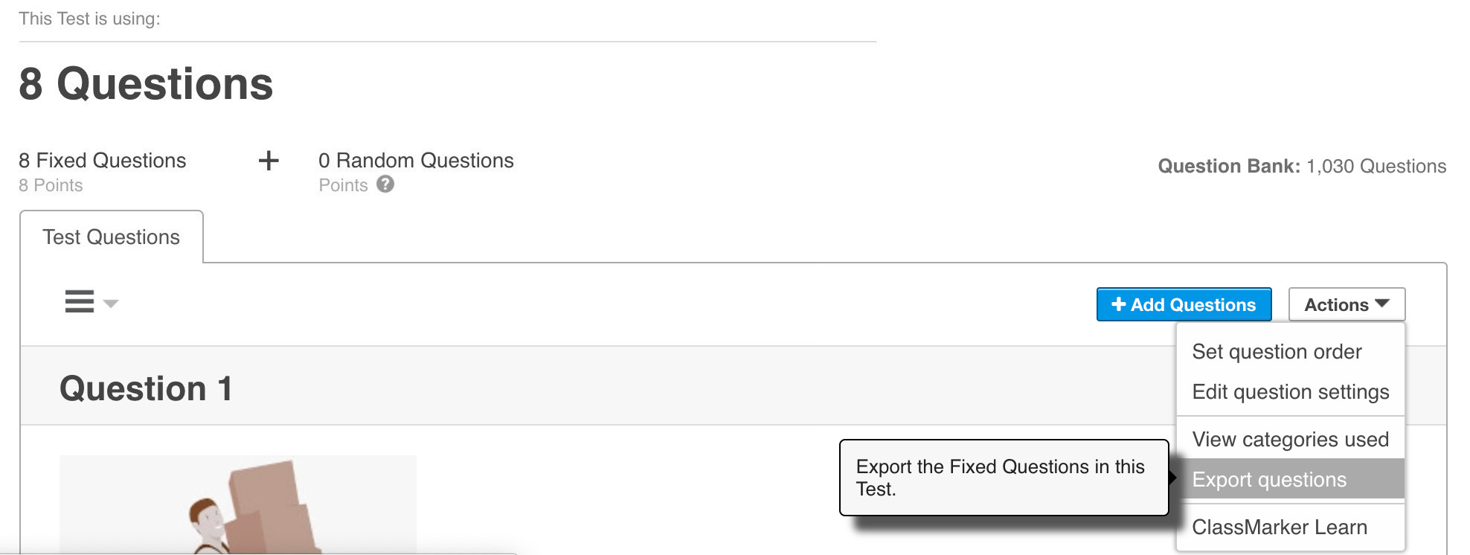Select View categories used
Screen dimensions: 1470x555
pos(1290,440)
